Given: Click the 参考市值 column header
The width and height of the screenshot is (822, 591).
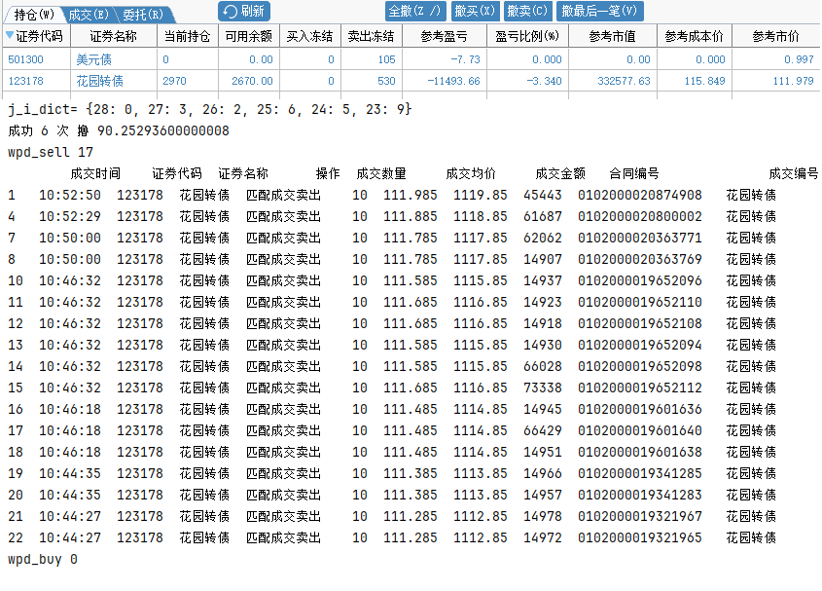Looking at the screenshot, I should 612,36.
